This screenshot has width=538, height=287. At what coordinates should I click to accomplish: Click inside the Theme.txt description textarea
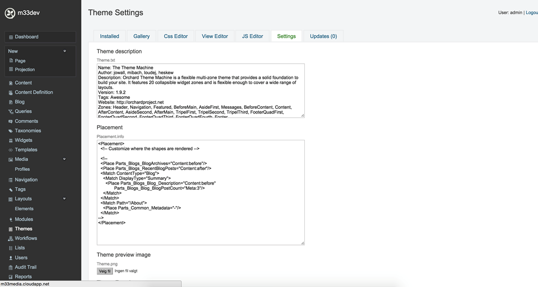point(200,90)
